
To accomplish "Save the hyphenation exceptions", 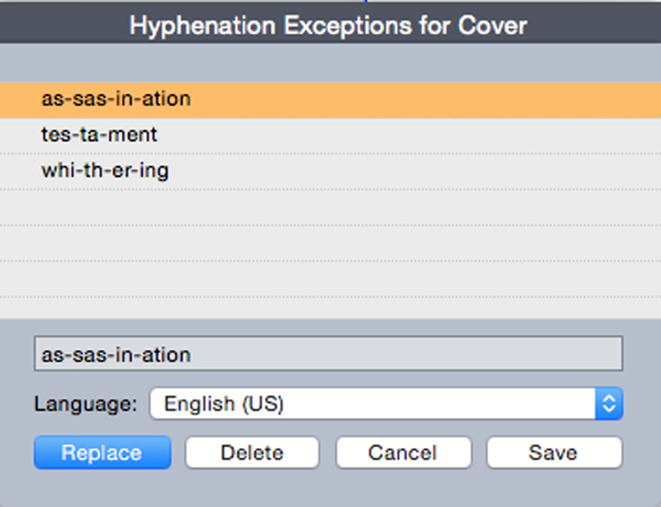I will click(554, 452).
